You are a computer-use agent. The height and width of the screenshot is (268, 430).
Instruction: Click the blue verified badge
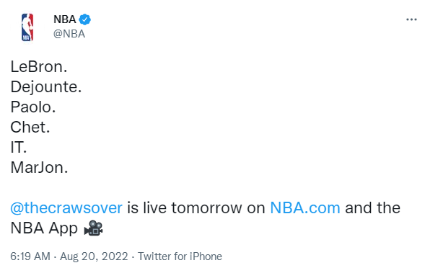pyautogui.click(x=84, y=19)
